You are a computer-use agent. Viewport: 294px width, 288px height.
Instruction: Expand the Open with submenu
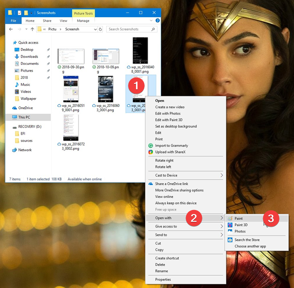coord(221,218)
